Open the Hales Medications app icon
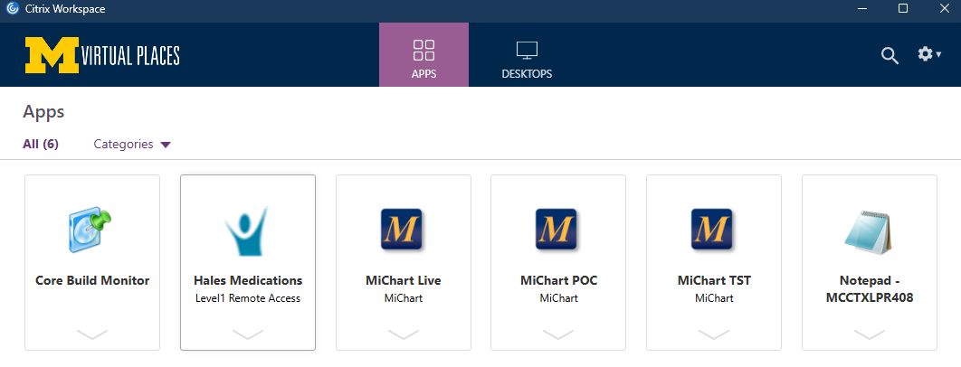Viewport: 961px width, 367px height. [x=247, y=230]
